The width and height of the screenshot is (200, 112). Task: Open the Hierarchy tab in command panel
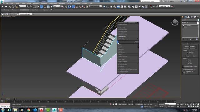coord(188,17)
